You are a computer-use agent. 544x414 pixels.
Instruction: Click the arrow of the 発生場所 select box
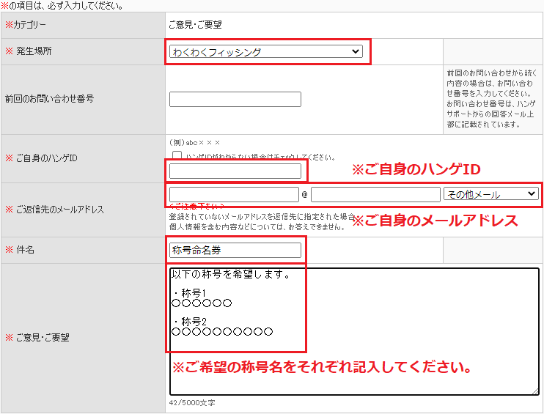coord(356,52)
